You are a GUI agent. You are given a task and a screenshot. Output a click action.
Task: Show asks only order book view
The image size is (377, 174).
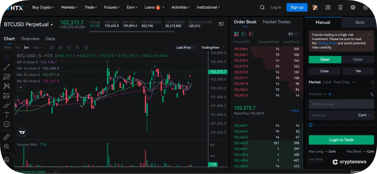click(x=252, y=34)
